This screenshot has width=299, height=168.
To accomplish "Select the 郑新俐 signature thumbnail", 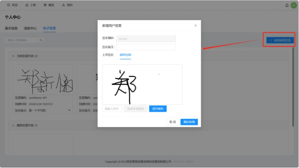I will tap(43, 79).
